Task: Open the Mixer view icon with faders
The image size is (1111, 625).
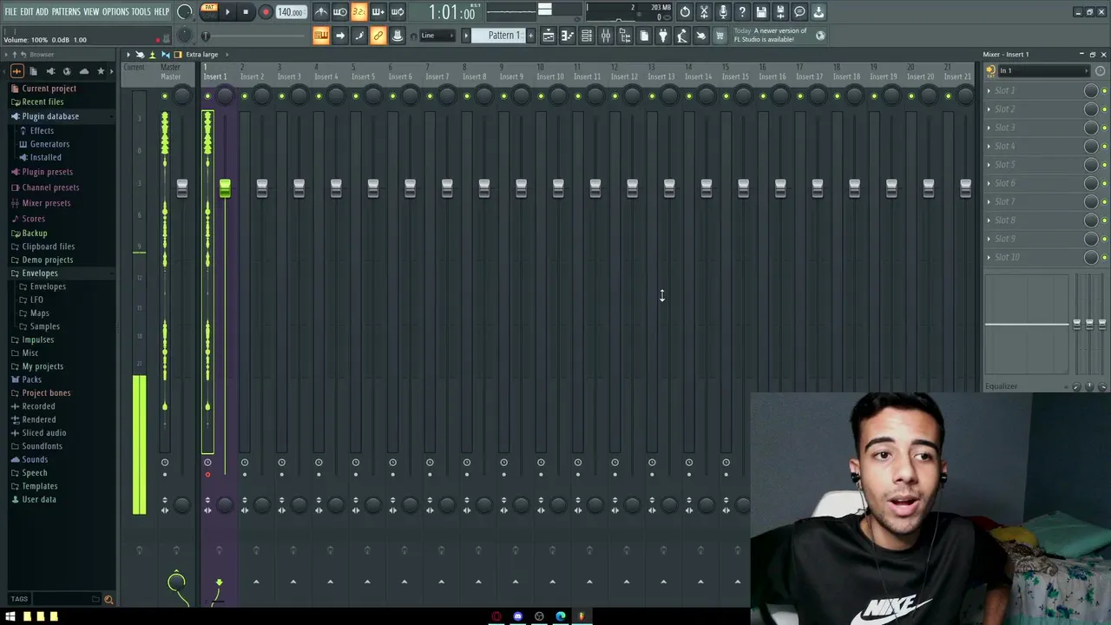Action: click(606, 36)
